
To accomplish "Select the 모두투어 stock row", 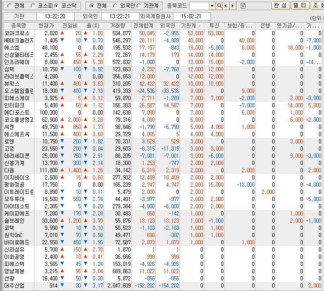I will (x=163, y=199).
